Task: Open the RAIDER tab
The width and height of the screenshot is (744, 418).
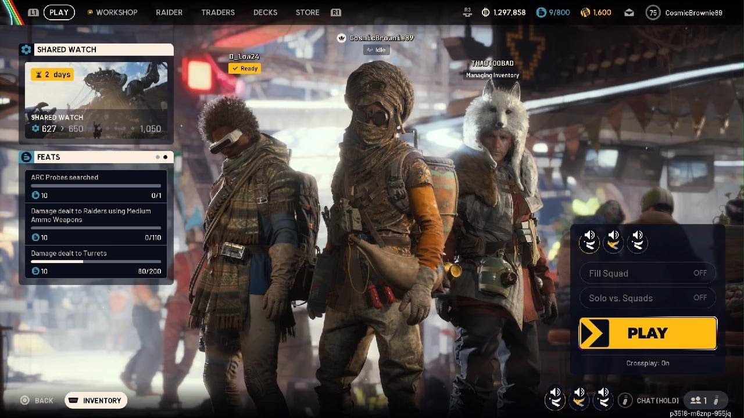Action: coord(169,12)
